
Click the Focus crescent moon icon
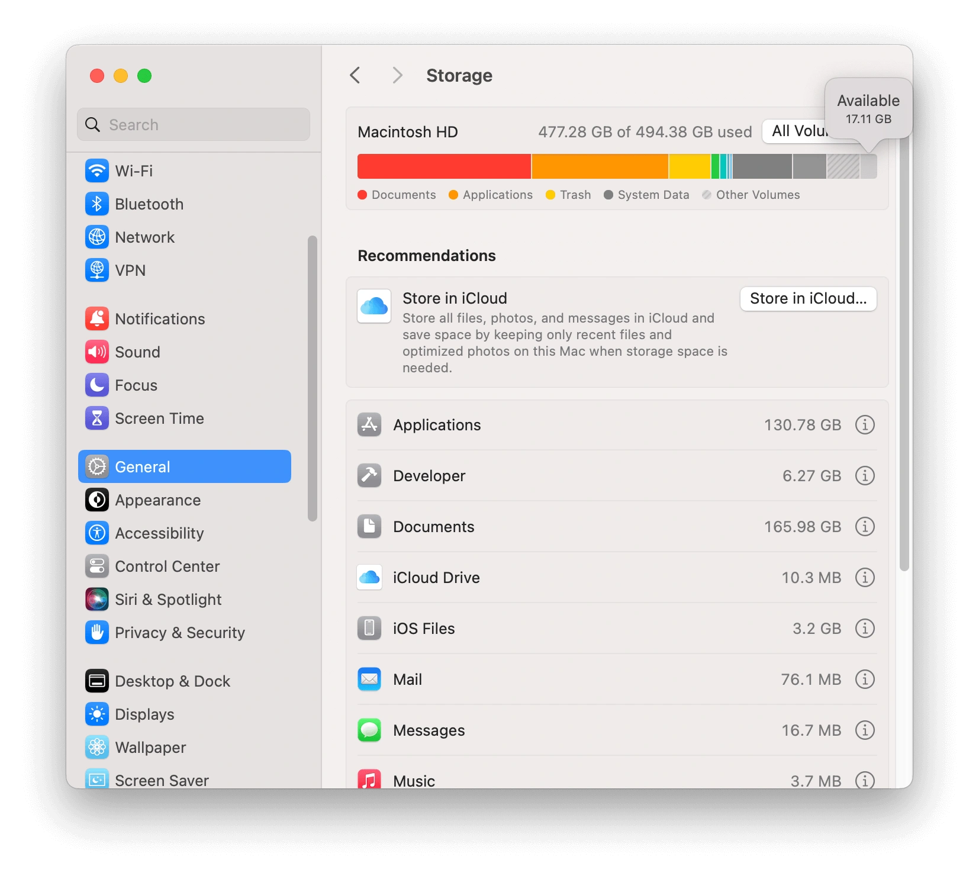pyautogui.click(x=97, y=385)
